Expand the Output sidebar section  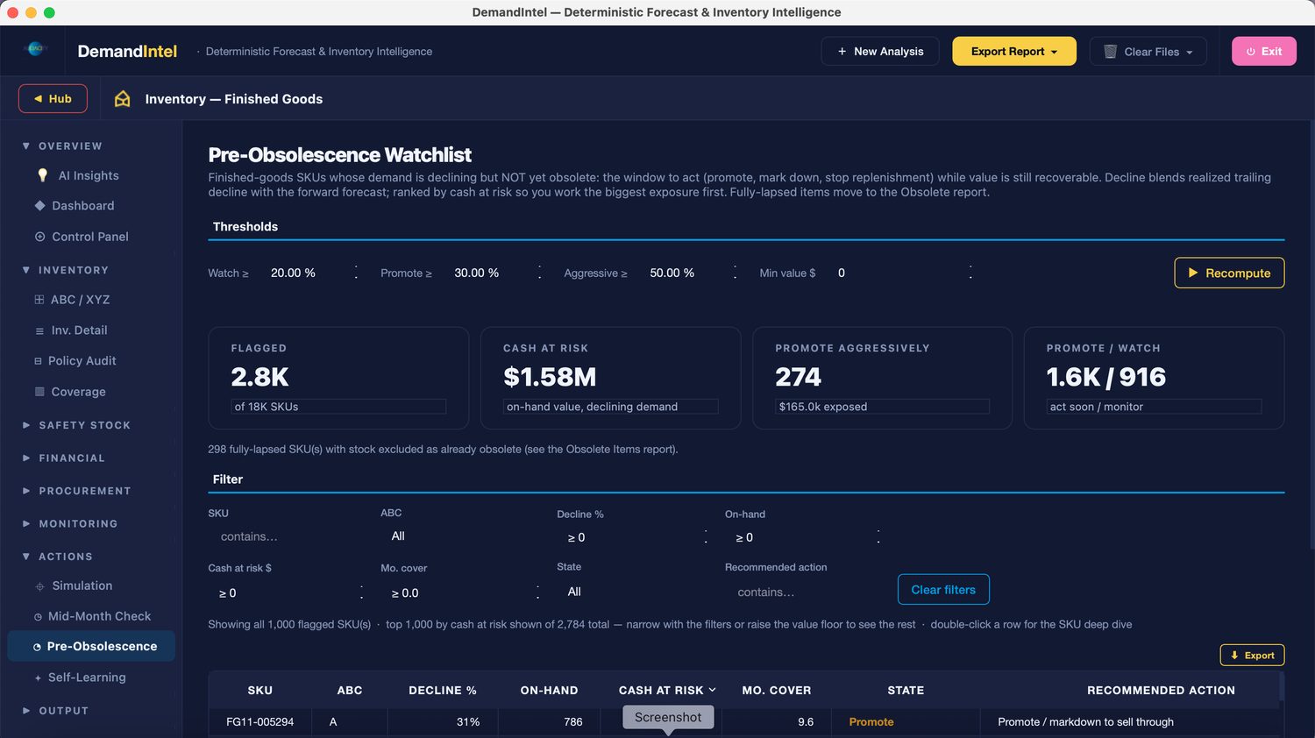point(26,711)
